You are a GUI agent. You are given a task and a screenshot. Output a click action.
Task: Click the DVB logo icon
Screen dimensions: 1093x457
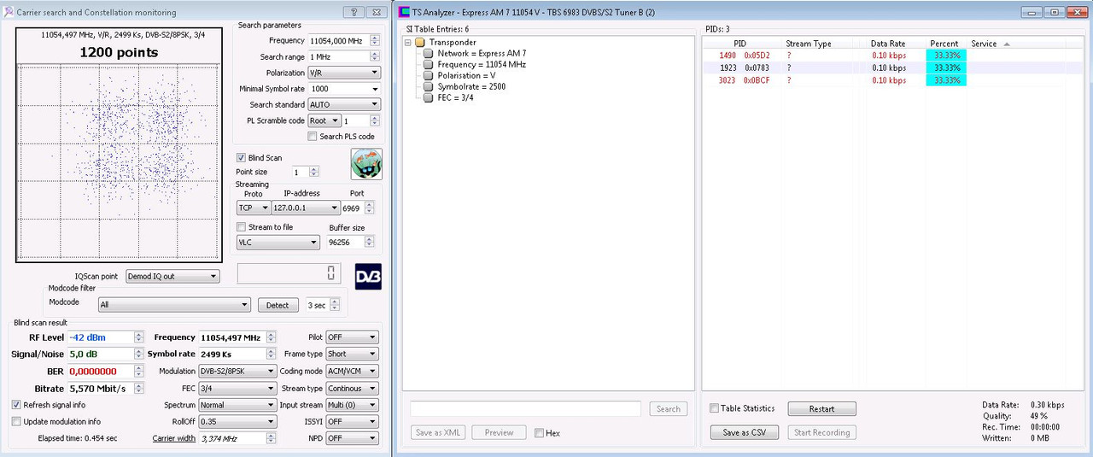coord(368,277)
